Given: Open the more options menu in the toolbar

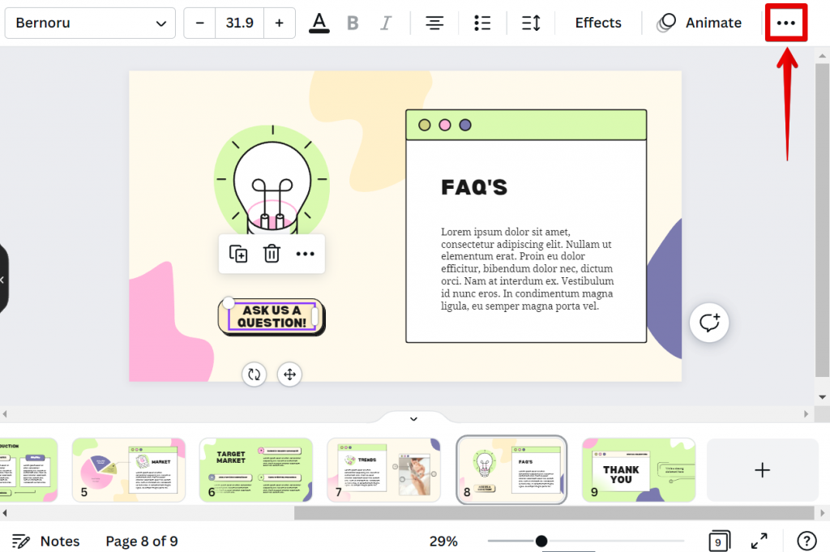Looking at the screenshot, I should tap(785, 22).
